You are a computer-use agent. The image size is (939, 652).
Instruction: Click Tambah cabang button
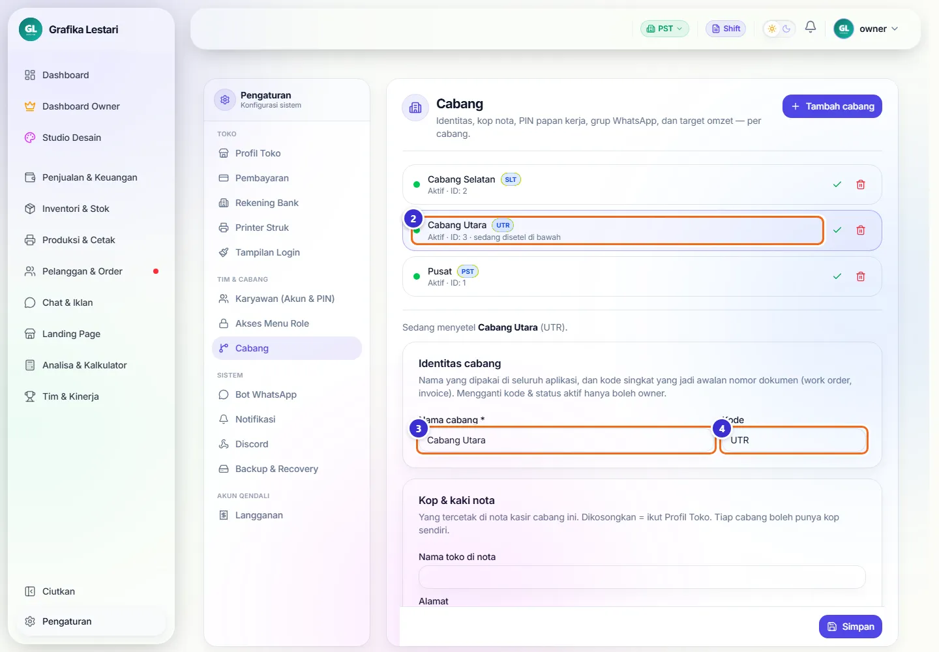[832, 106]
